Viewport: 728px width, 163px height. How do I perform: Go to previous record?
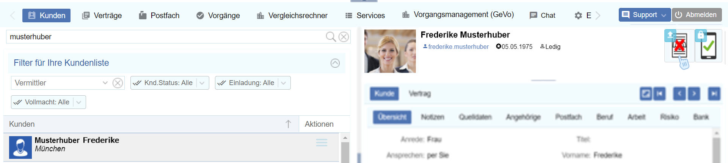[679, 93]
